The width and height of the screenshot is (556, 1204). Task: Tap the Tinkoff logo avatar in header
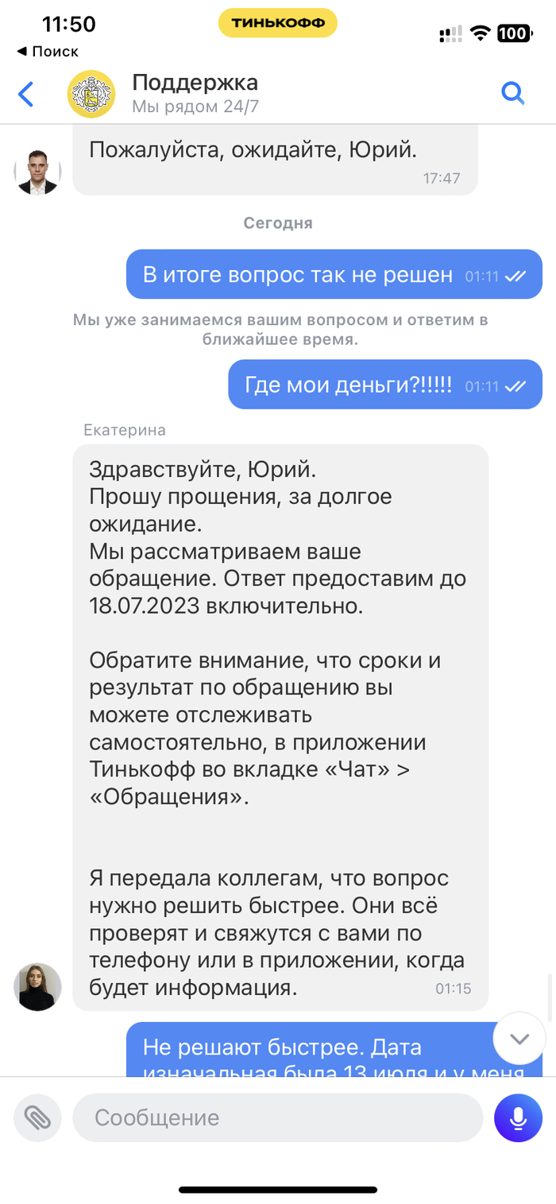(91, 95)
